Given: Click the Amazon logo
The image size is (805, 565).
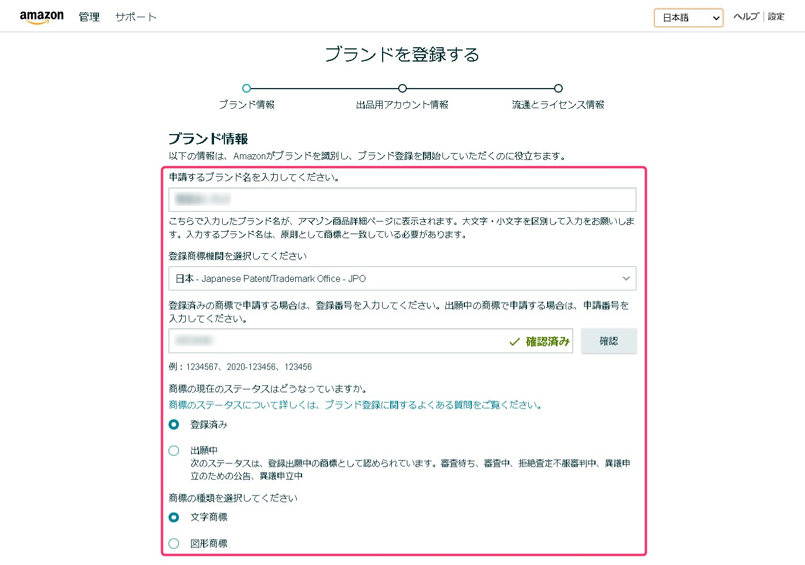Looking at the screenshot, I should pyautogui.click(x=41, y=16).
